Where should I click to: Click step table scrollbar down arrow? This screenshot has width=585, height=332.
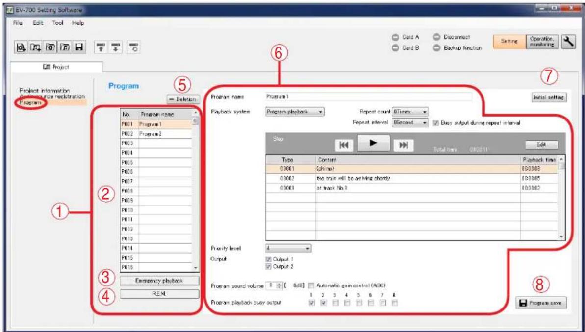coord(561,237)
